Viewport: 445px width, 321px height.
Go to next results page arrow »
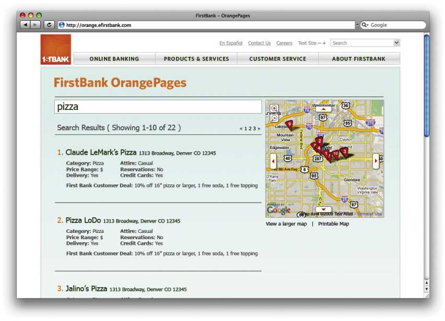[x=259, y=129]
